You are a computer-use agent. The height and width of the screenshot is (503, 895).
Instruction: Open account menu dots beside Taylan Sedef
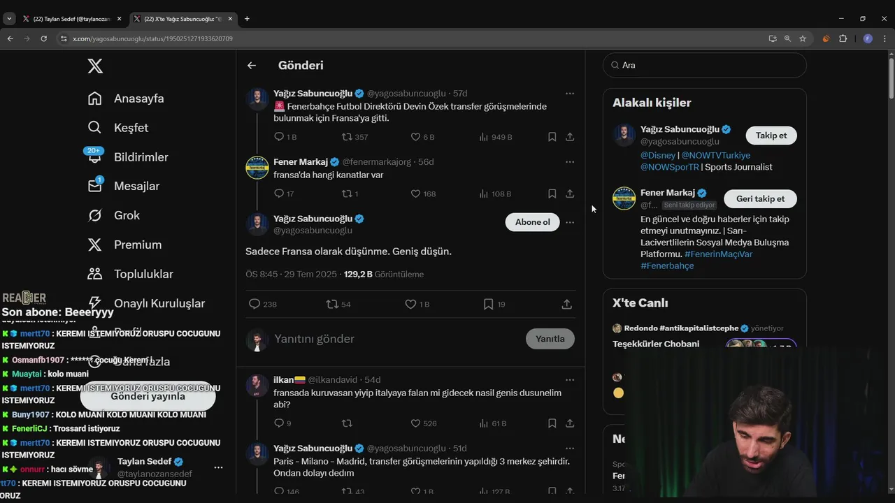218,467
